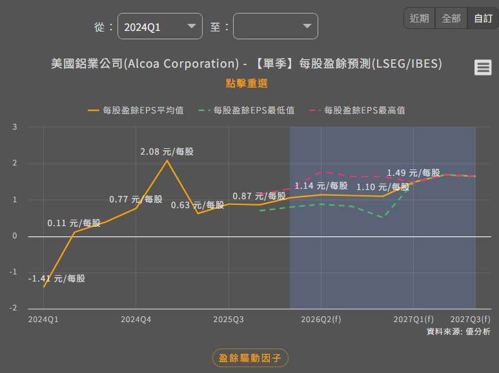This screenshot has width=499, height=373.
Task: Click arrow on the 2024Q1 dropdown
Action: [x=191, y=26]
